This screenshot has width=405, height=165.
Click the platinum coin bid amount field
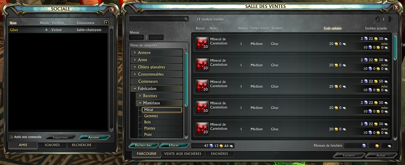click(356, 146)
